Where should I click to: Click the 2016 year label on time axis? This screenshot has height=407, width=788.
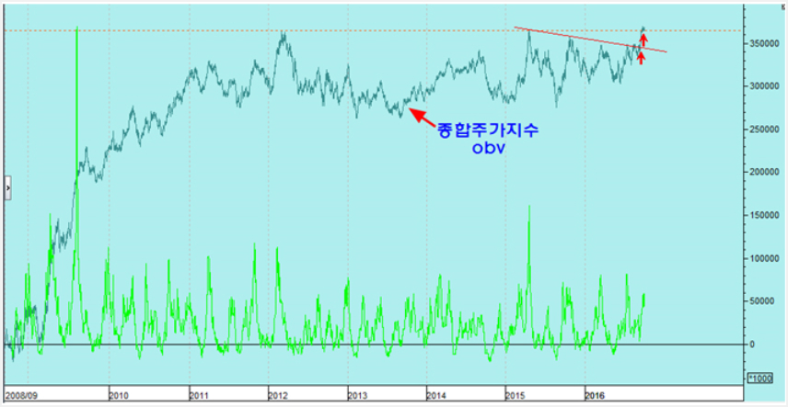point(596,394)
